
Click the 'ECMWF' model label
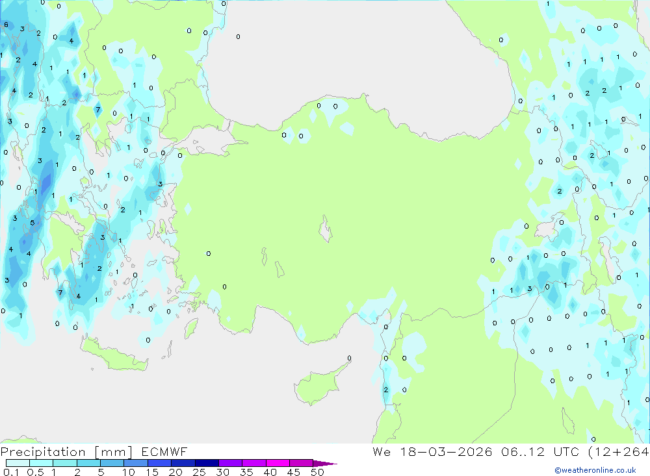click(x=164, y=451)
